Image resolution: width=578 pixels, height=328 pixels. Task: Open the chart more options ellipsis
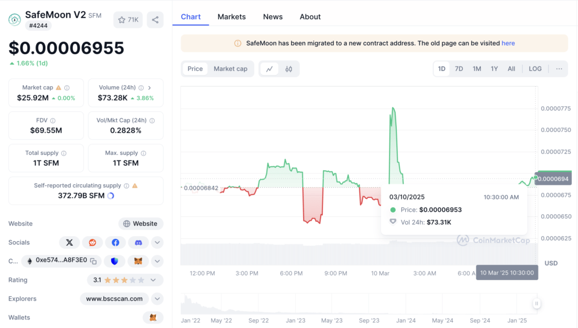[x=559, y=69]
